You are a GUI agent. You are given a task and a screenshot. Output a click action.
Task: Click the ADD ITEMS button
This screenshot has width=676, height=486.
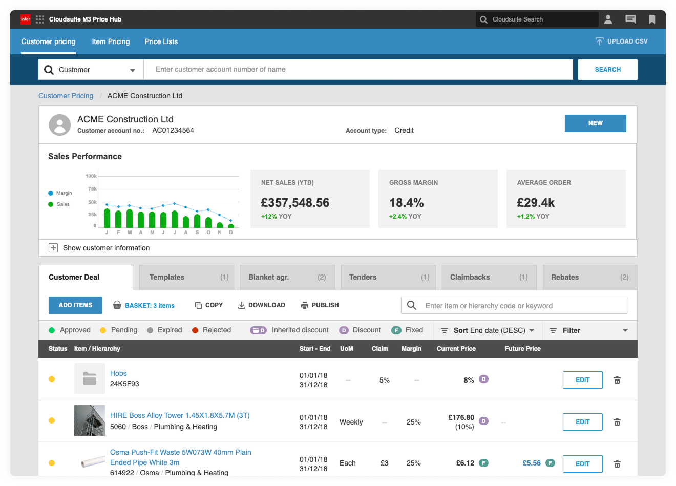tap(75, 305)
